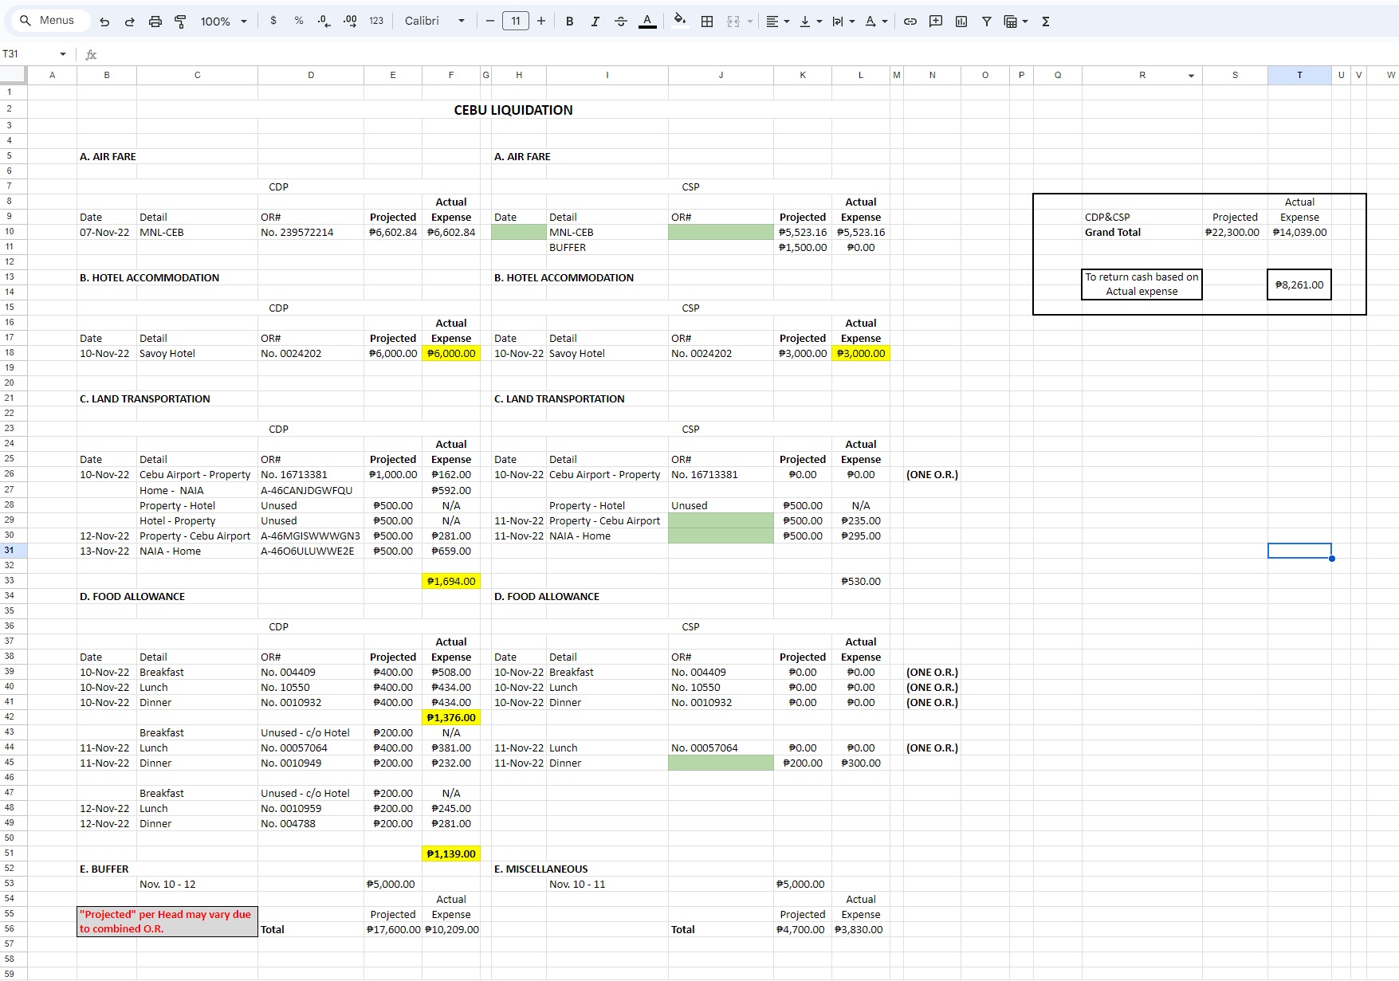Open the functions (sigma) menu

1046,22
